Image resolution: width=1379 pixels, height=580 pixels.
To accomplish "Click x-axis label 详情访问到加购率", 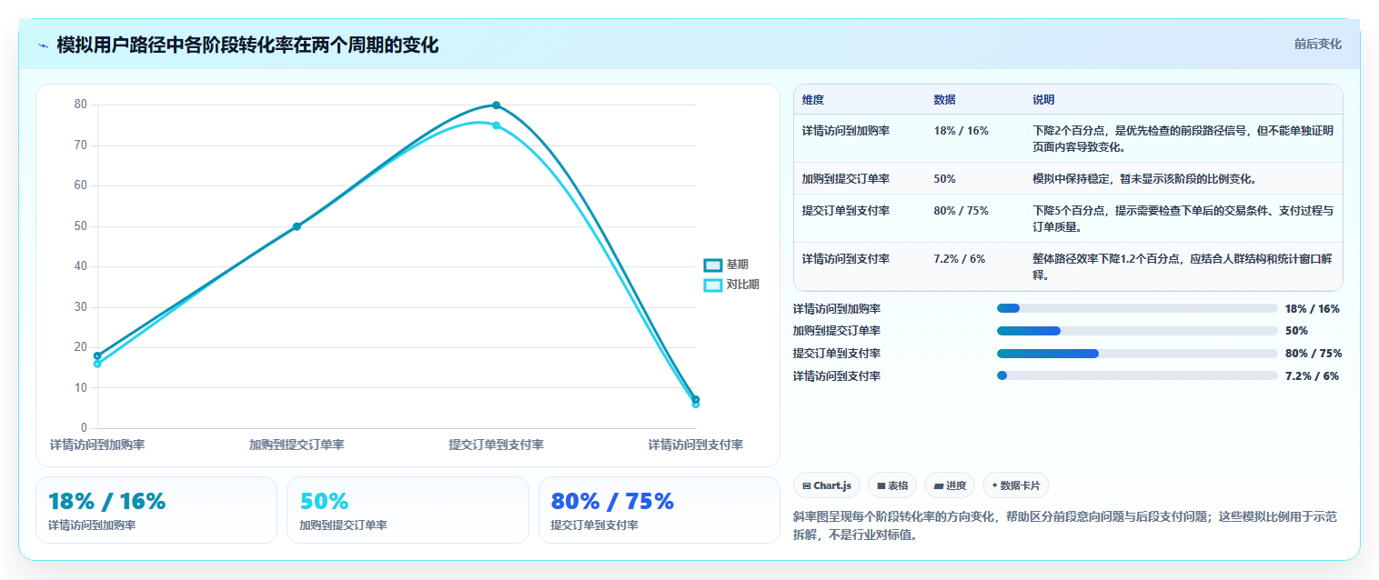I will coord(97,445).
